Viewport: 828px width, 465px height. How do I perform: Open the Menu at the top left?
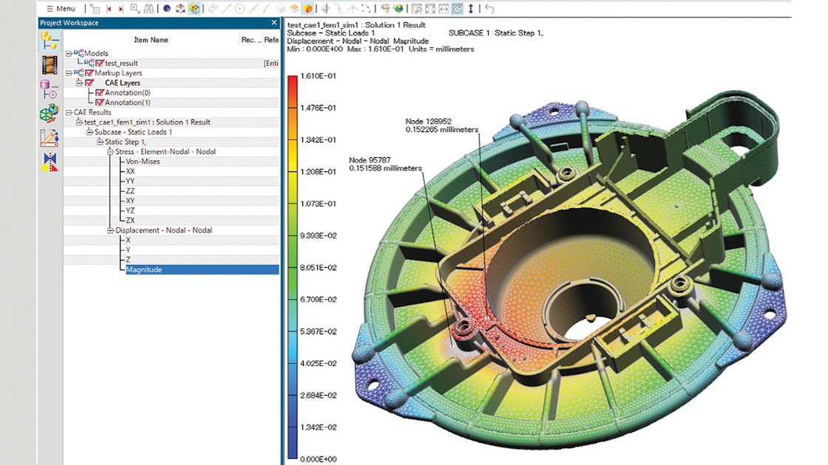[x=58, y=8]
